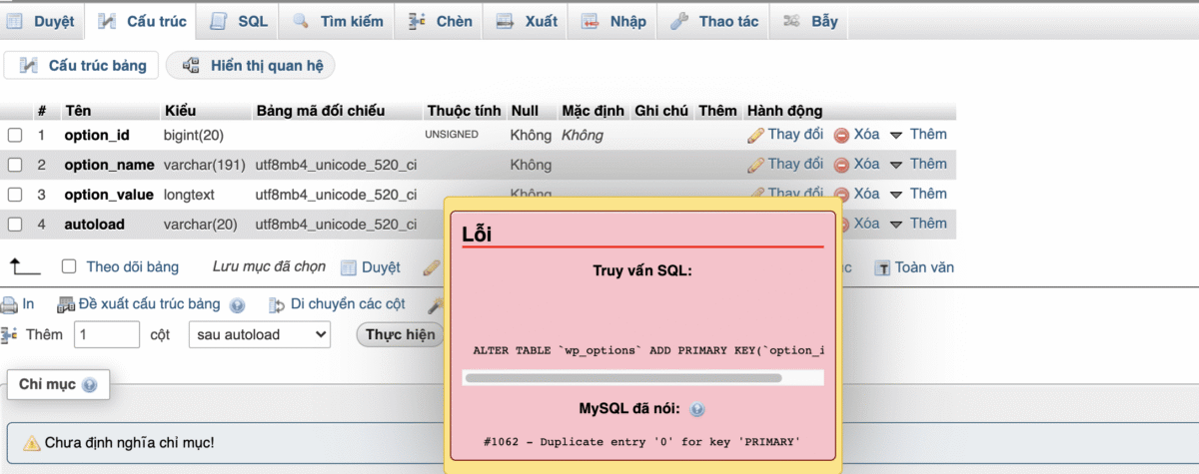Click the printer icon labeled In
The image size is (1199, 474).
point(10,304)
